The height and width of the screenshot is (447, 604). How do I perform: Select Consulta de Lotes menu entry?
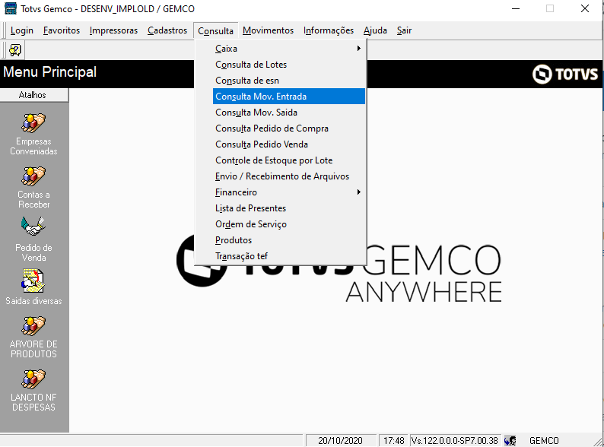289,65
